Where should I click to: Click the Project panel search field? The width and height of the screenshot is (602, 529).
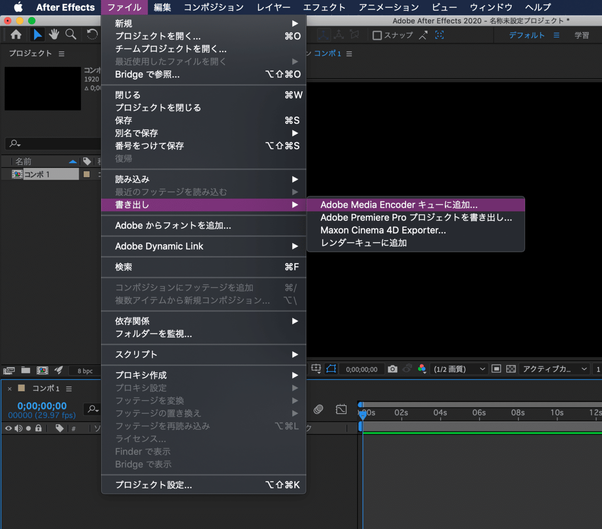coord(53,143)
